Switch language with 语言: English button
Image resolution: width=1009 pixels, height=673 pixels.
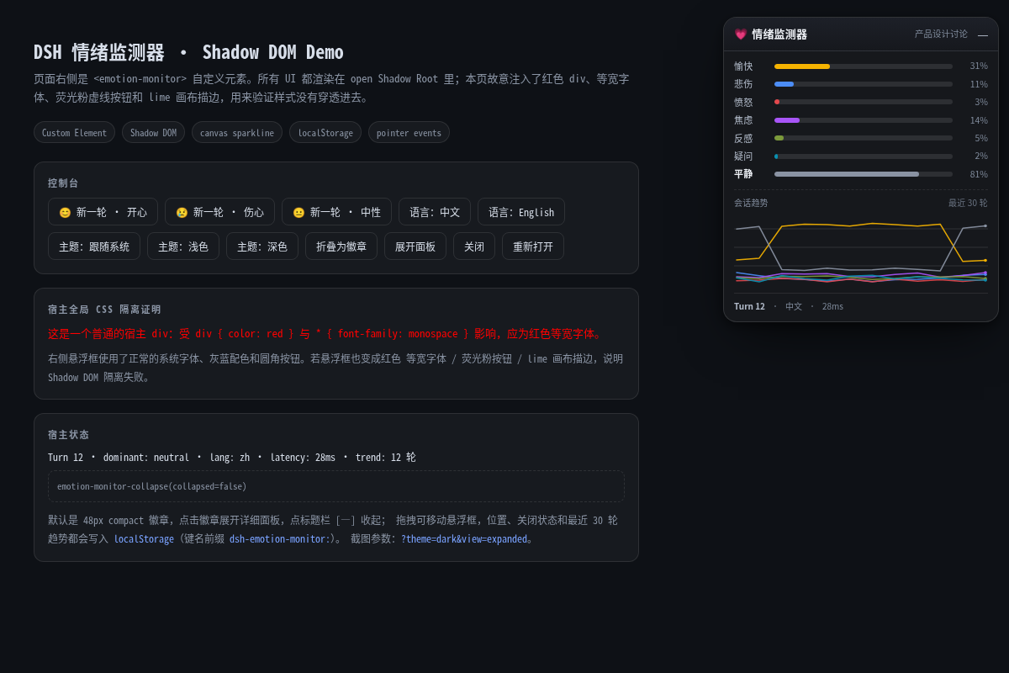click(x=521, y=212)
